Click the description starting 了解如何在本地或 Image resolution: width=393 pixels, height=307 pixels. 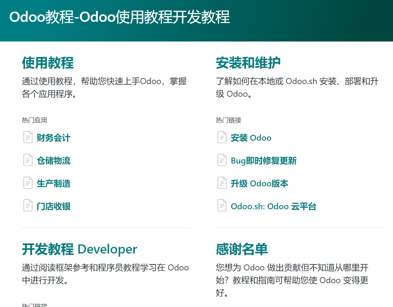297,88
